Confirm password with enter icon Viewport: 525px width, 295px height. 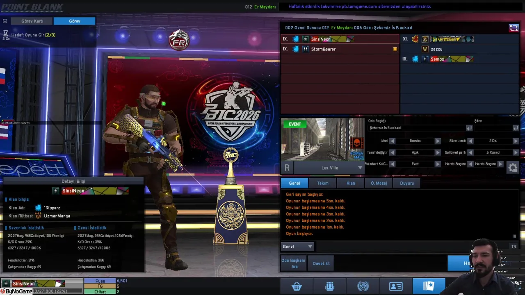pyautogui.click(x=516, y=128)
